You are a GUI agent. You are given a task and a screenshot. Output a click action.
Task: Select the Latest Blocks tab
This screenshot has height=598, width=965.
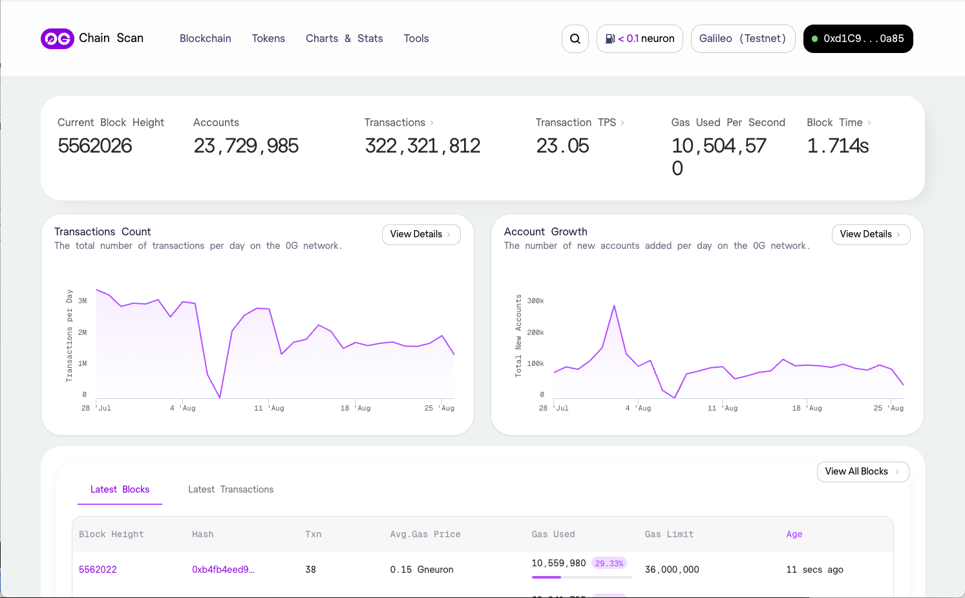point(120,489)
